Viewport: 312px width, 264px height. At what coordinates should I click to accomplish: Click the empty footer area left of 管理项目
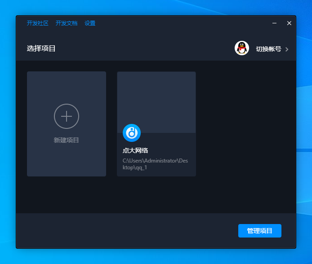pyautogui.click(x=126, y=231)
